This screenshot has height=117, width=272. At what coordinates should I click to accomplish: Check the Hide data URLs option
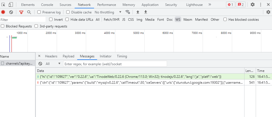pyautogui.click(x=67, y=19)
